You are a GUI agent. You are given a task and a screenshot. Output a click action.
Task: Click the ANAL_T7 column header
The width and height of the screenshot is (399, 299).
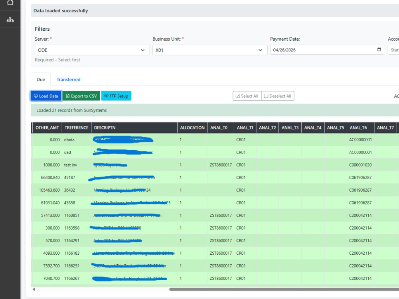click(385, 128)
